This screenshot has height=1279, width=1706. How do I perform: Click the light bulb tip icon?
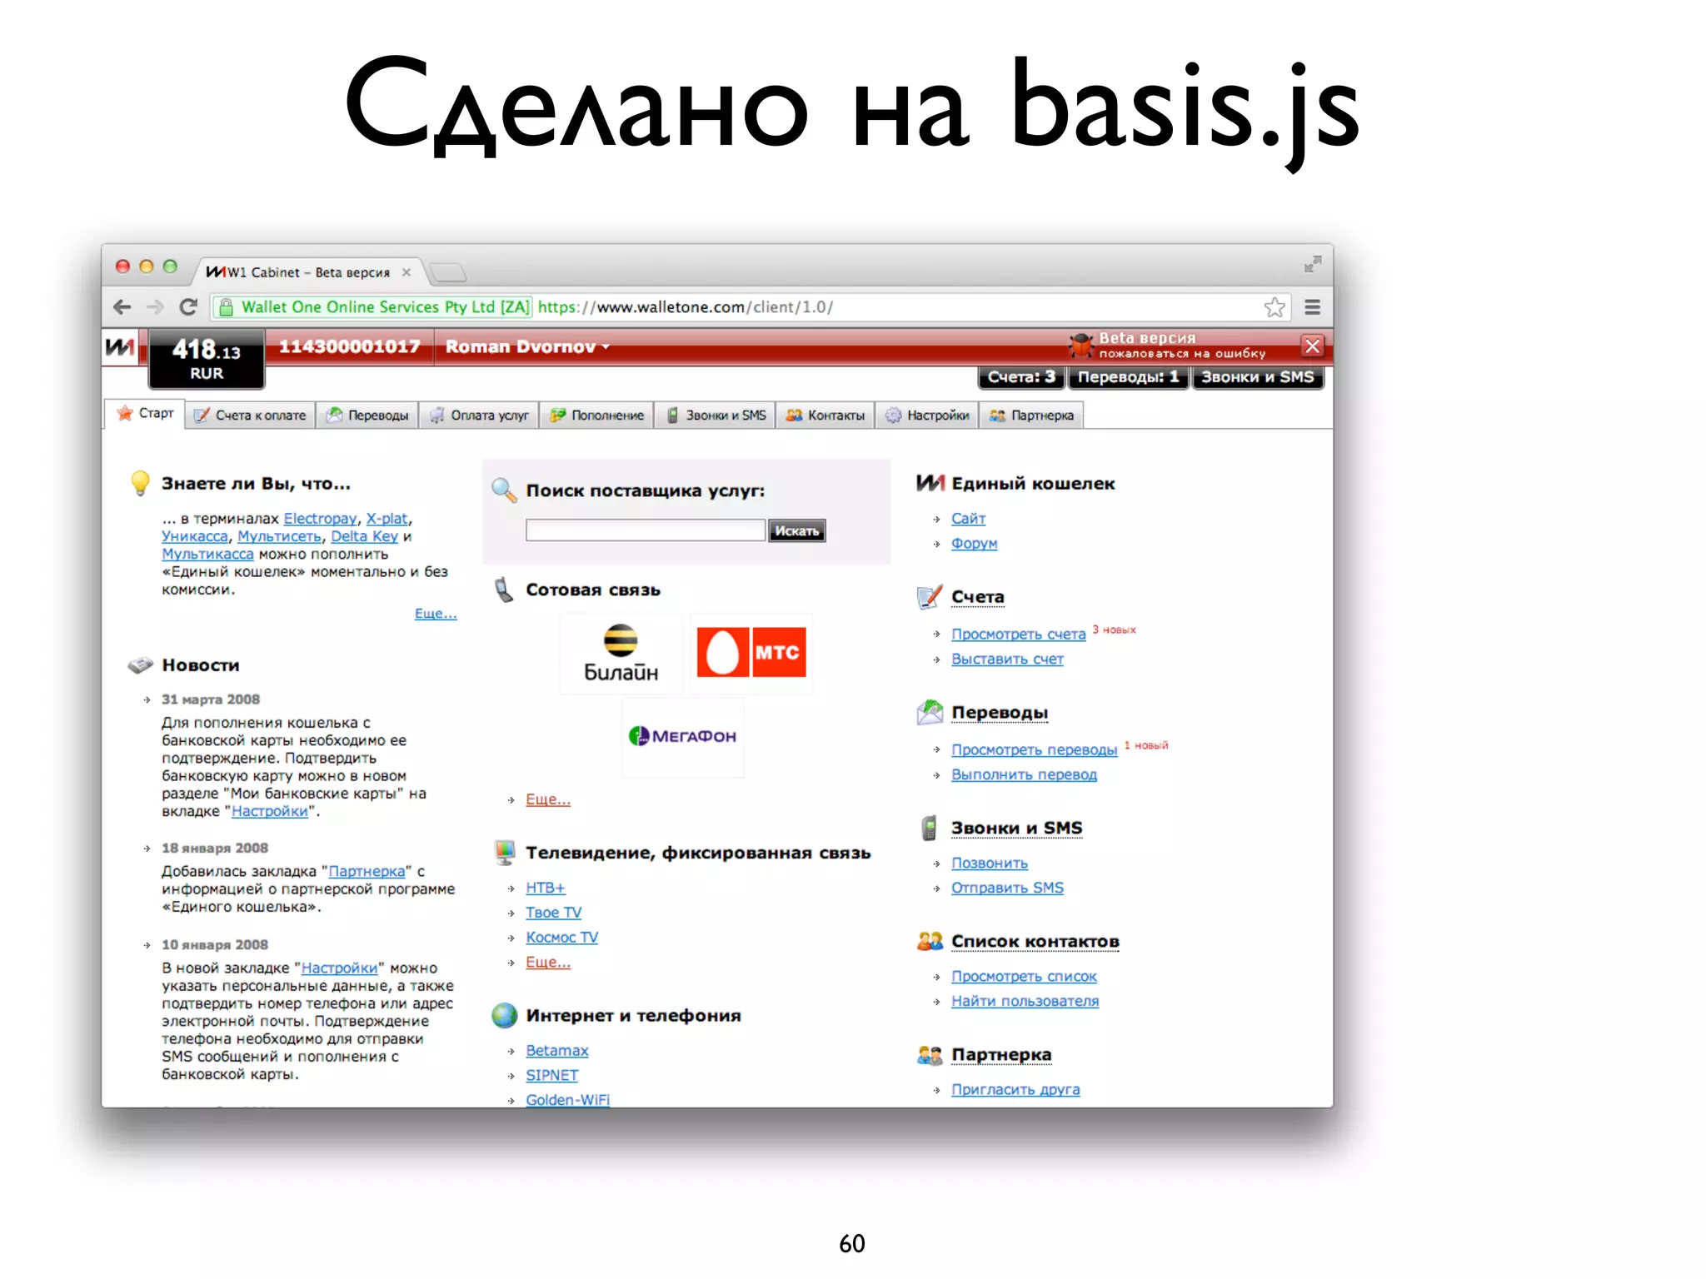[x=140, y=483]
